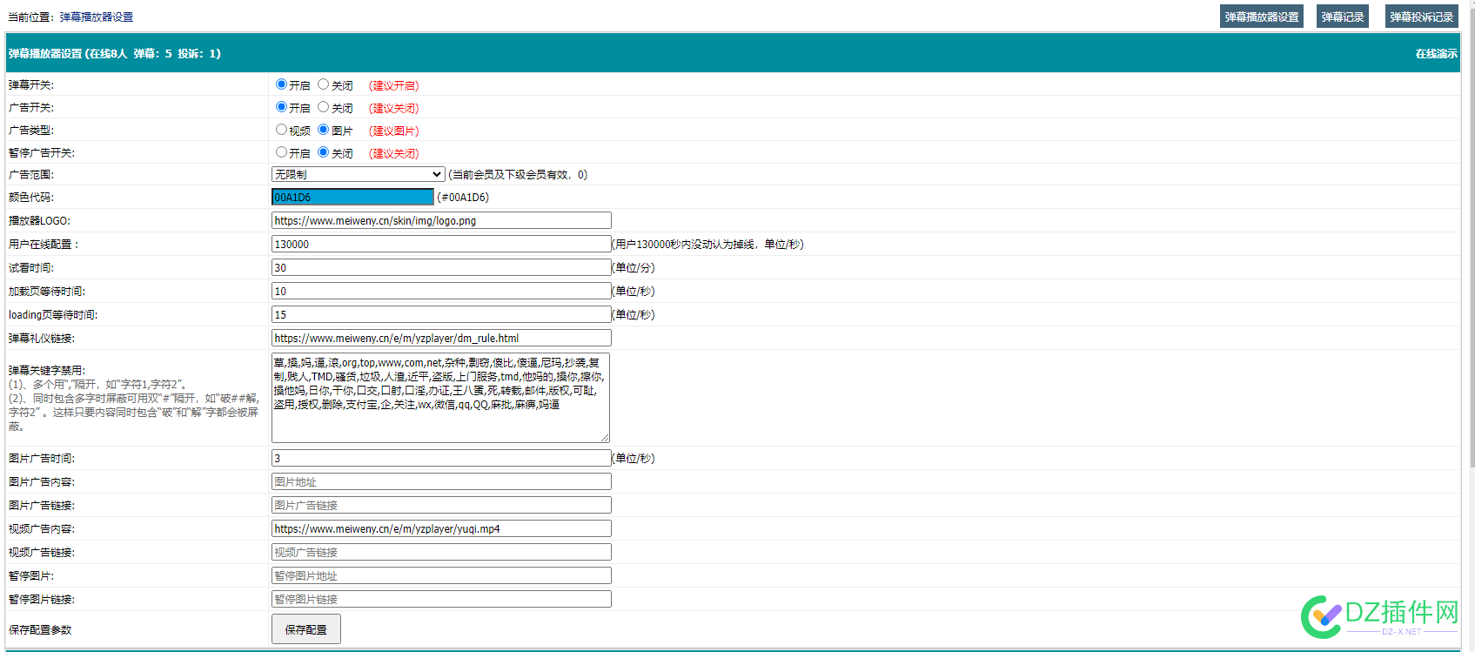Screen dimensions: 1475x652
Task: Focus the 视频广告内容 field
Action: point(441,528)
